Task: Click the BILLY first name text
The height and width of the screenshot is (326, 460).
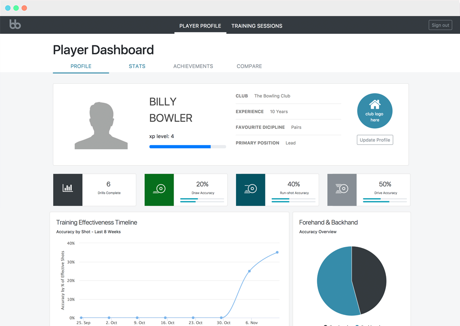Action: click(x=163, y=102)
